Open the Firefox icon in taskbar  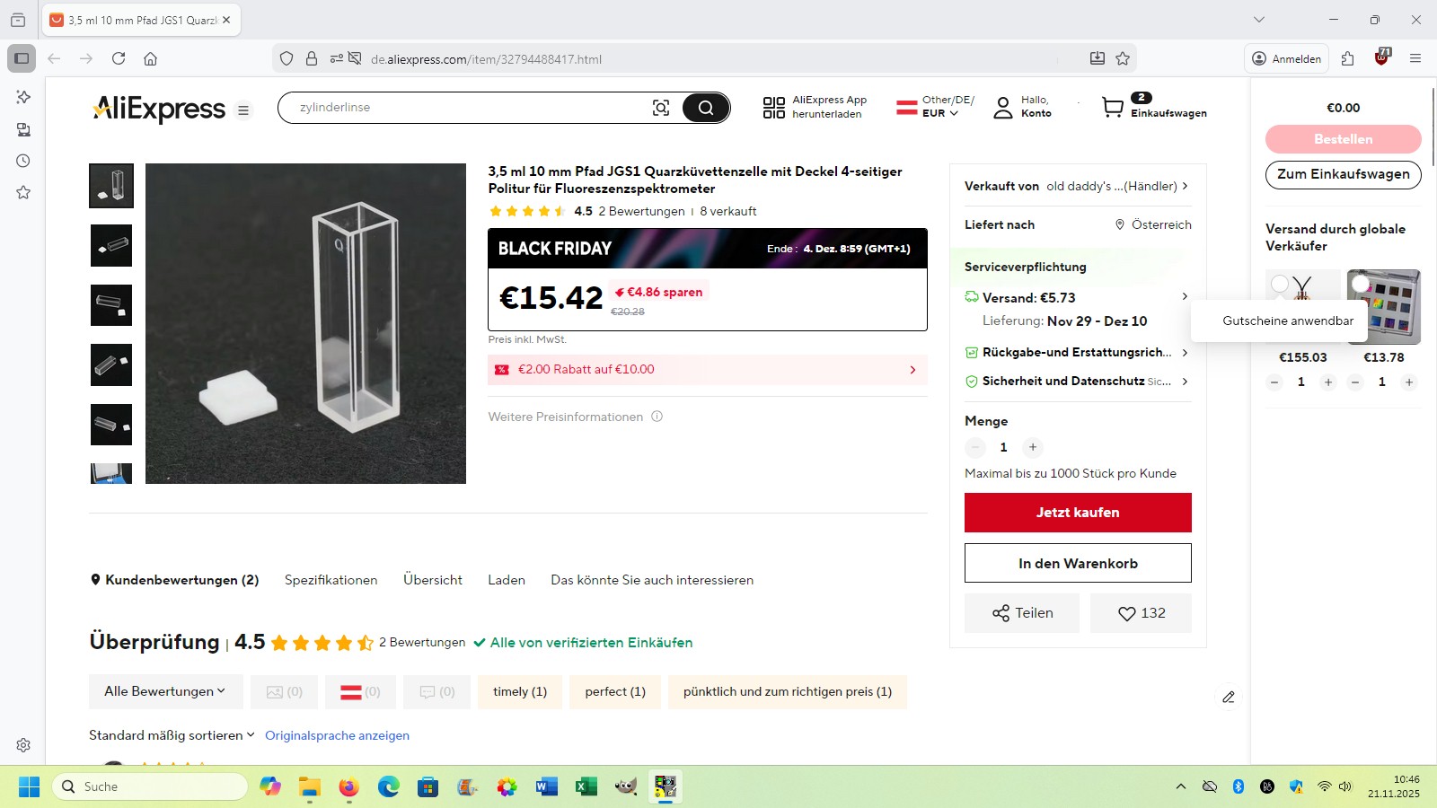[348, 787]
